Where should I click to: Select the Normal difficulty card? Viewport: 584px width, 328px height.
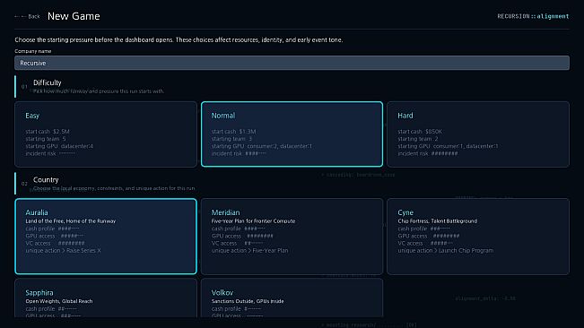click(292, 134)
